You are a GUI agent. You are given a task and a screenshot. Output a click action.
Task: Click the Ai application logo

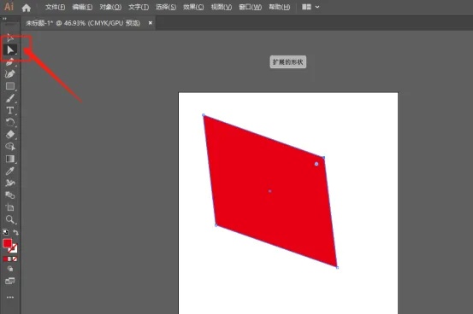pyautogui.click(x=9, y=6)
